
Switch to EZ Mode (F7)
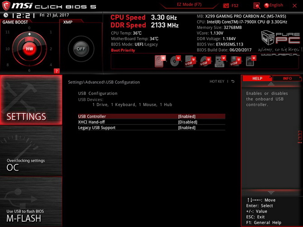click(189, 5)
